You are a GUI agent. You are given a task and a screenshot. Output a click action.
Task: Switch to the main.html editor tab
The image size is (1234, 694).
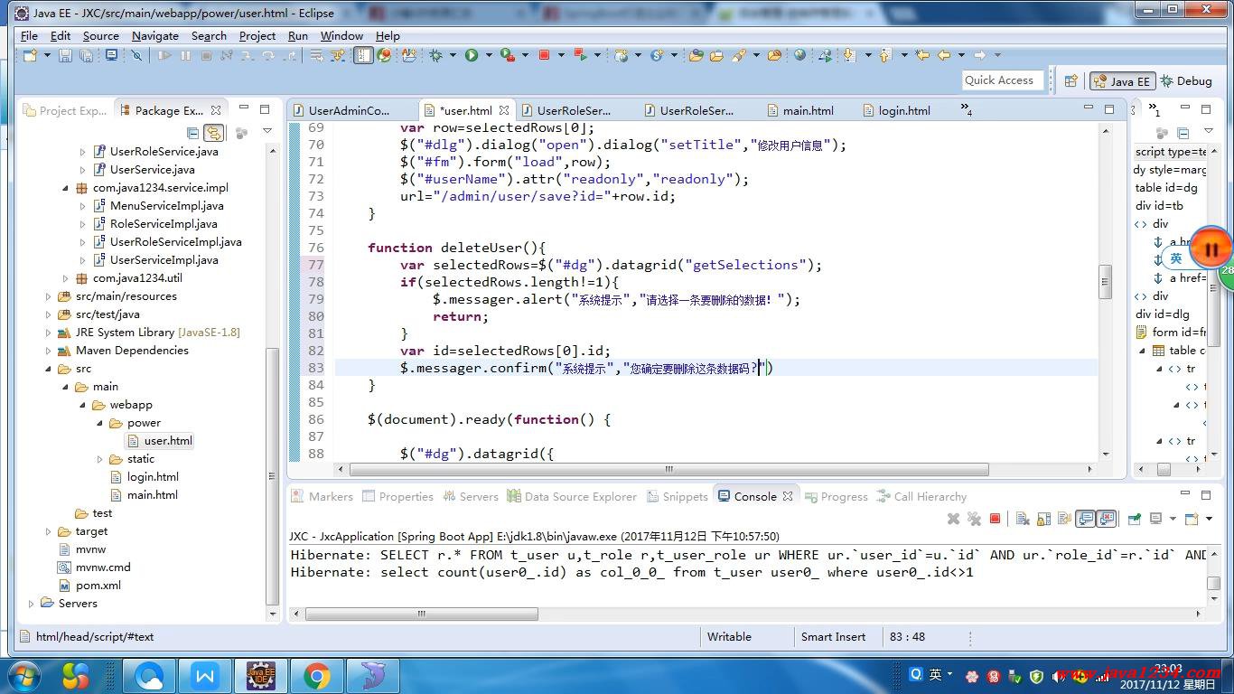tap(799, 110)
